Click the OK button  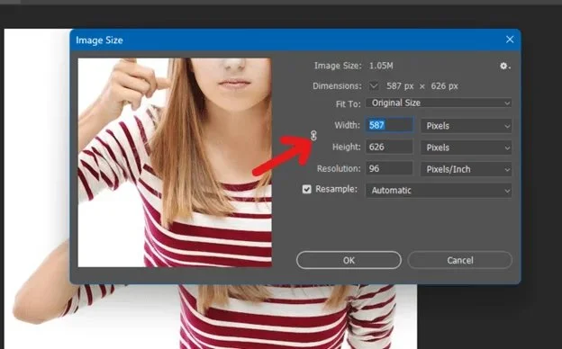click(349, 260)
